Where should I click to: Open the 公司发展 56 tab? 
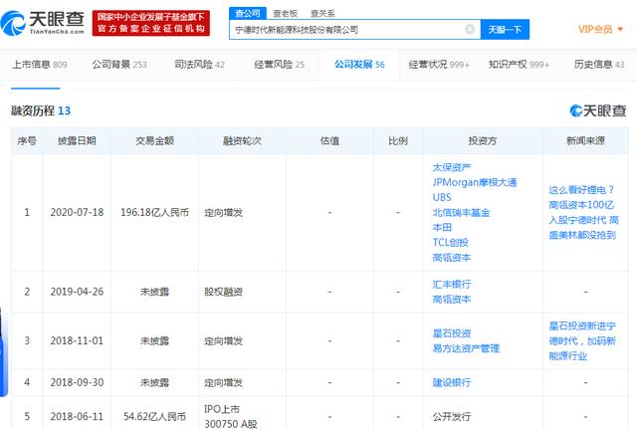[x=359, y=64]
